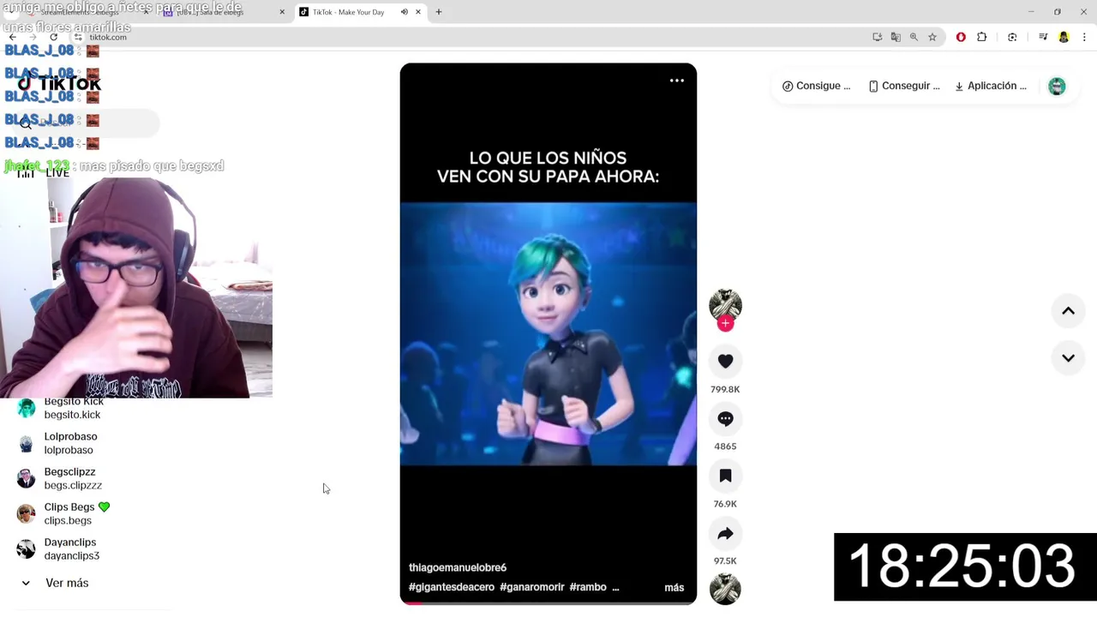The height and width of the screenshot is (617, 1097).
Task: Click the Conseguir app button
Action: [904, 86]
